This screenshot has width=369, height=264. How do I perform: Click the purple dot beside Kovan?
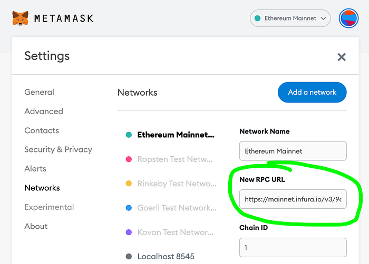[129, 232]
